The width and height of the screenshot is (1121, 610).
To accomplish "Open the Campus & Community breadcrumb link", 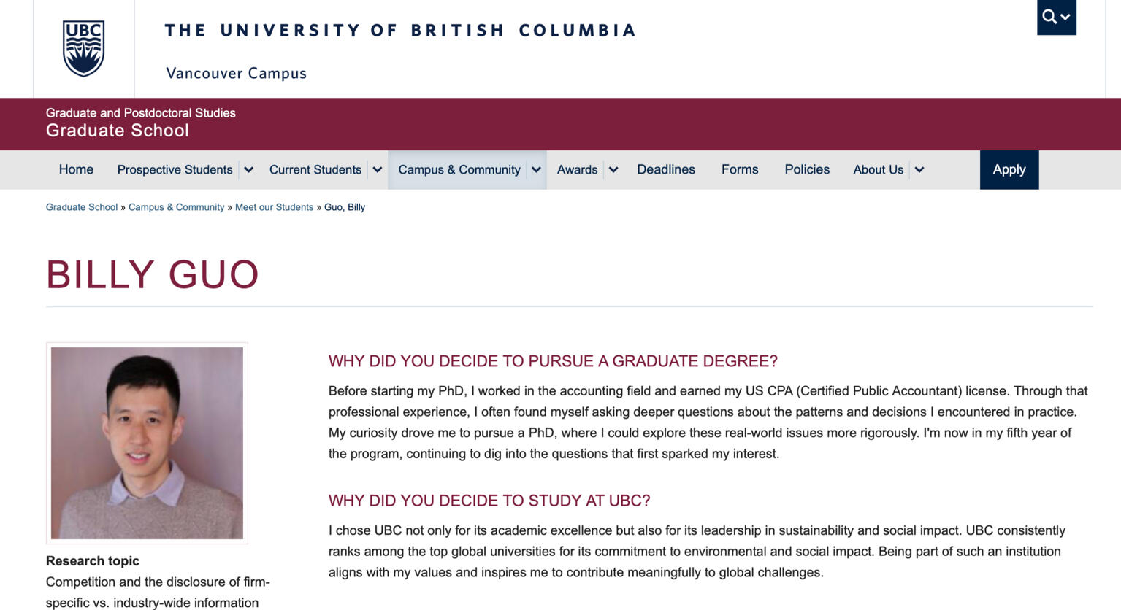I will [x=176, y=206].
